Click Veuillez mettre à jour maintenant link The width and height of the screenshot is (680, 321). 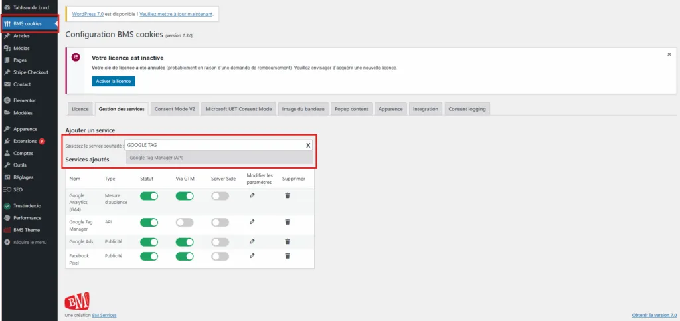click(x=176, y=14)
